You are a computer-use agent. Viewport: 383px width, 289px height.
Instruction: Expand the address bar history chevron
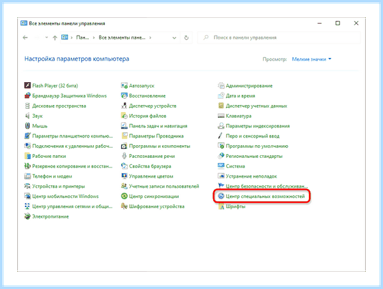[174, 38]
